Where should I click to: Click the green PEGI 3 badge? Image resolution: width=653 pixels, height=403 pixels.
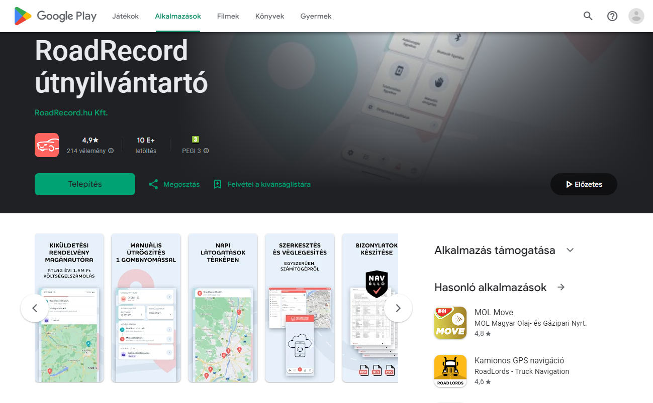[x=196, y=140]
